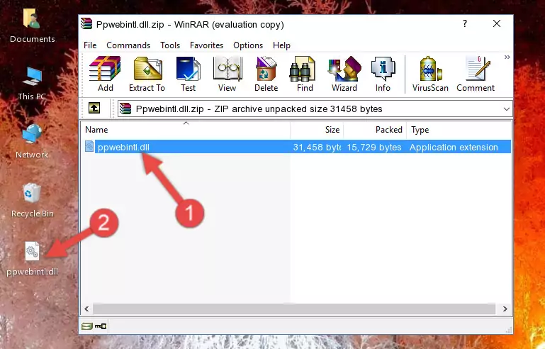Click the Application extension type cell
This screenshot has width=545, height=349.
click(x=454, y=147)
